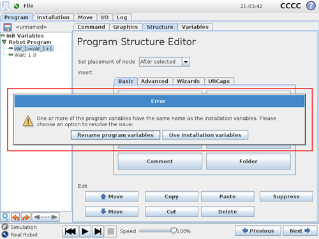Click the undo arrow icon
This screenshot has height=239, width=319.
point(16,217)
